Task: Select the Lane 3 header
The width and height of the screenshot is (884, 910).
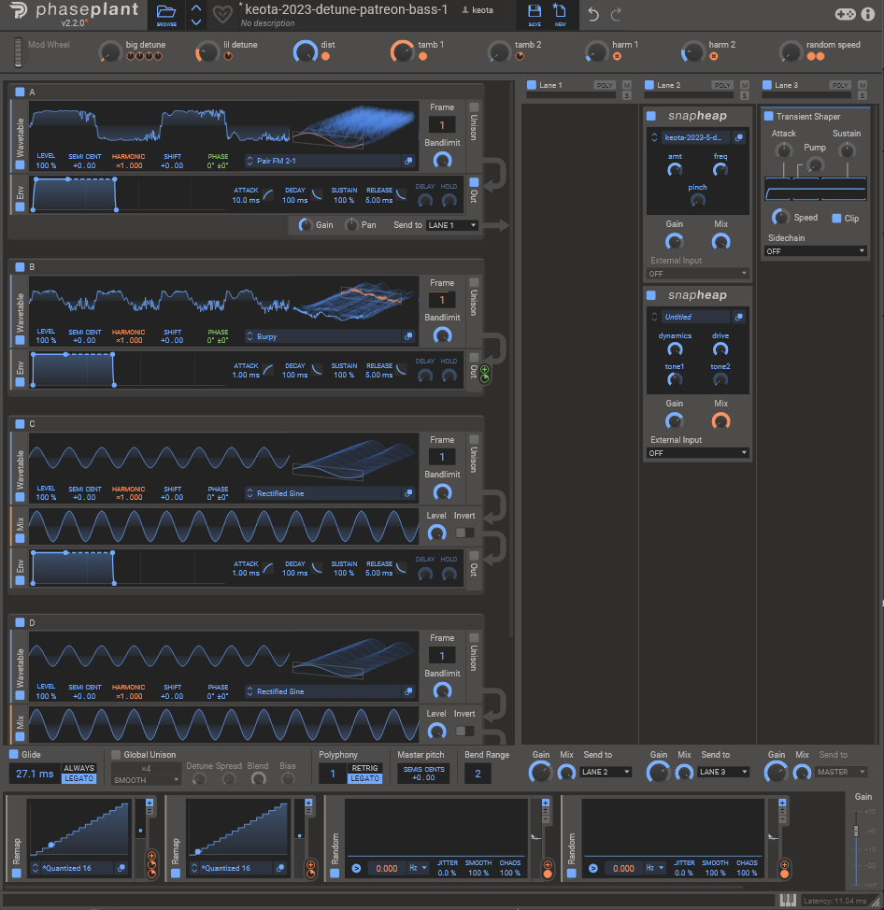Action: coord(787,85)
